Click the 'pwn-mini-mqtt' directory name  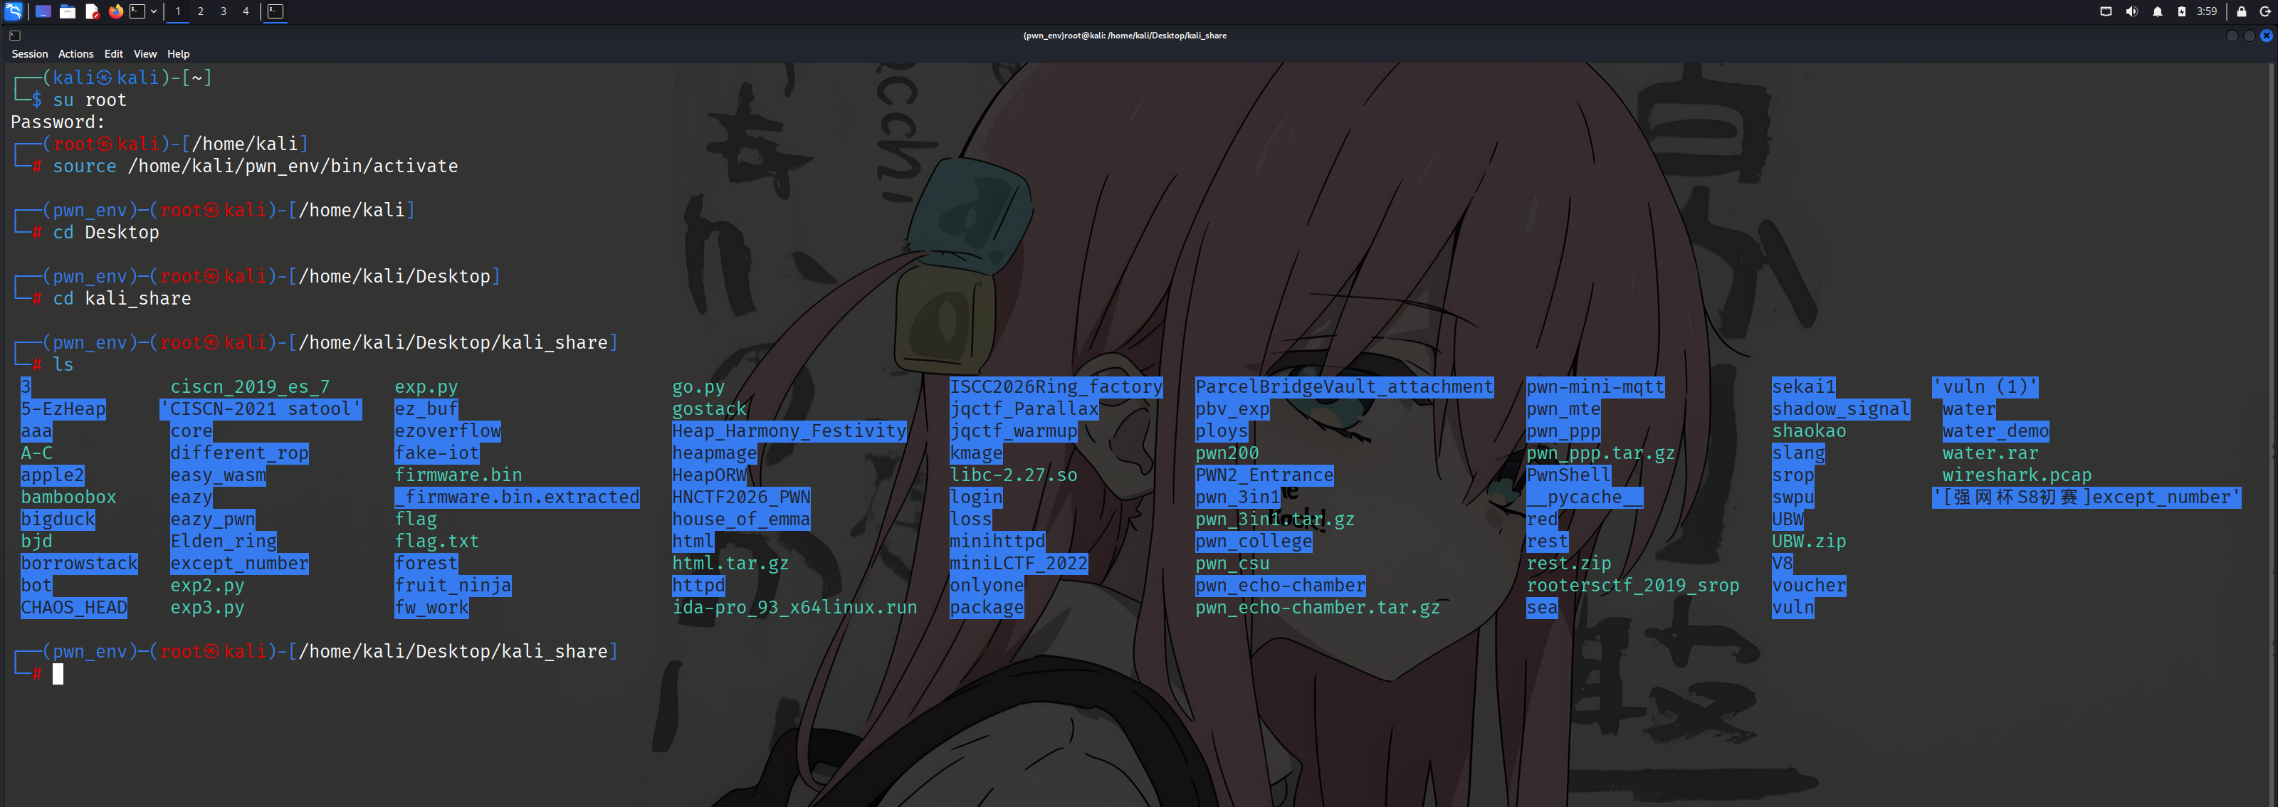[x=1596, y=387]
